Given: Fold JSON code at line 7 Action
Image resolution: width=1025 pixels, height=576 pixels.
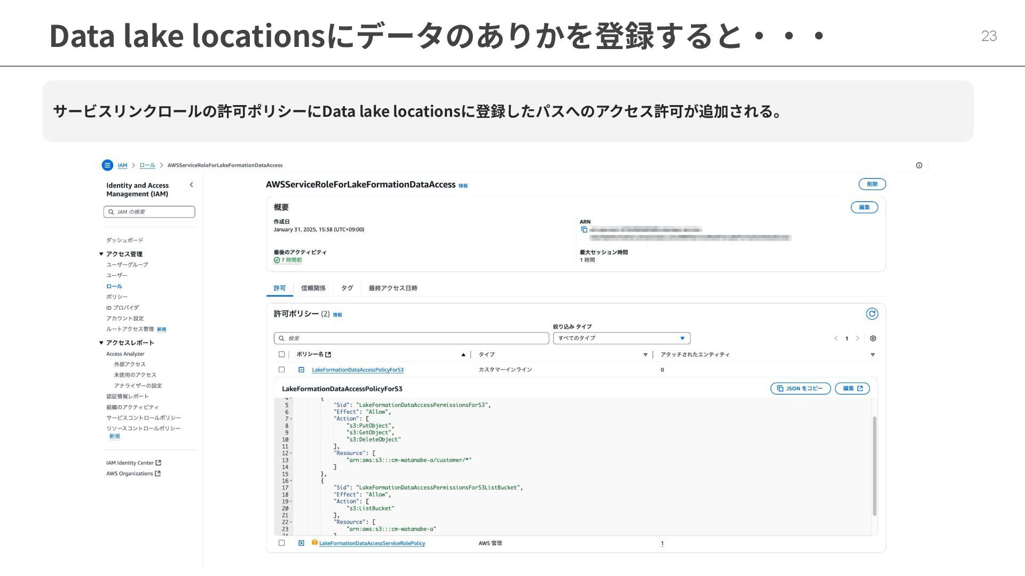Looking at the screenshot, I should (291, 419).
